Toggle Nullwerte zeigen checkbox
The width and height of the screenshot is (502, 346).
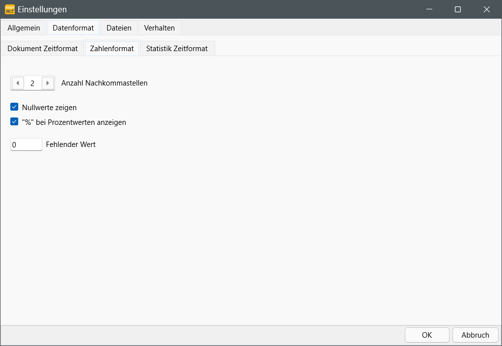pyautogui.click(x=14, y=107)
